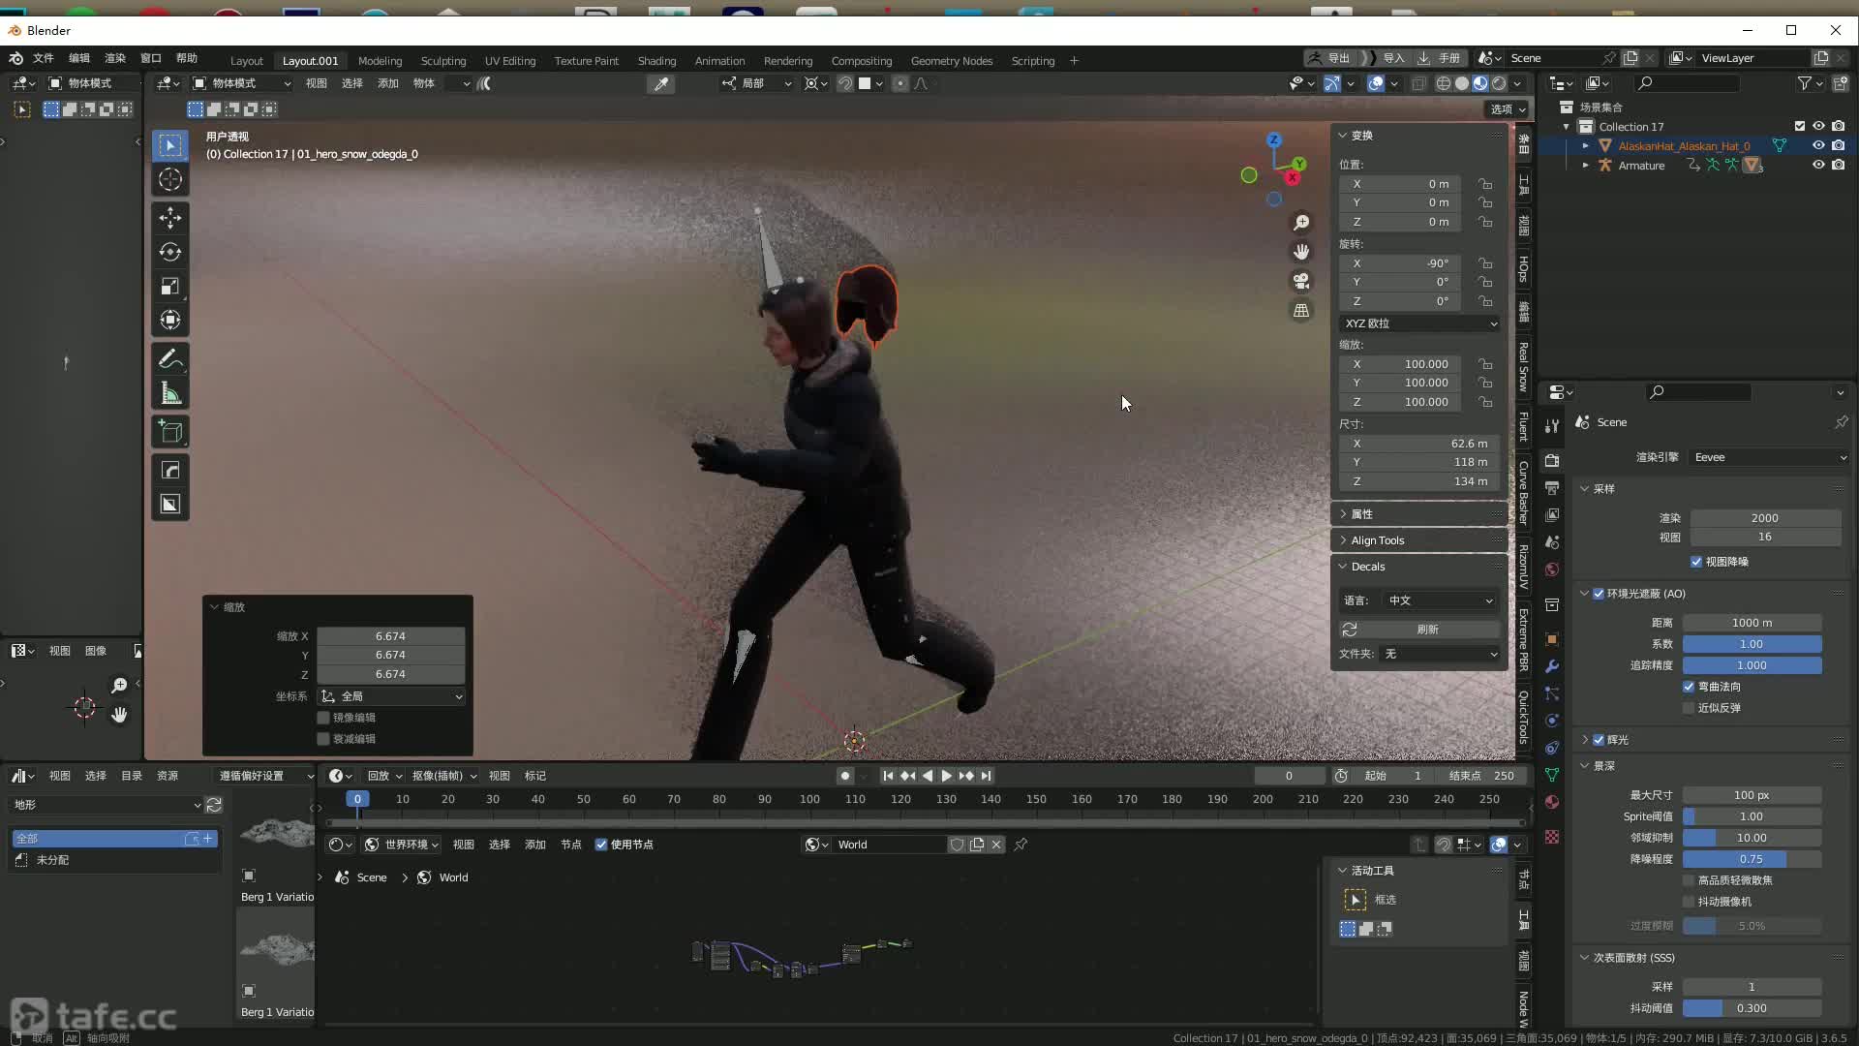Click the 导入 import button
The height and width of the screenshot is (1046, 1859).
(x=1385, y=58)
